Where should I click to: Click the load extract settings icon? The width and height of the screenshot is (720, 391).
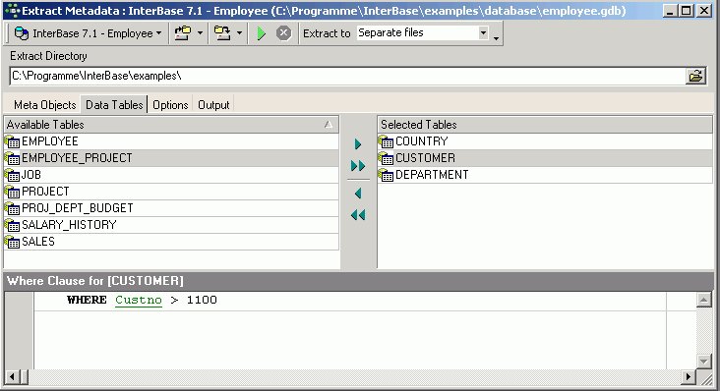point(183,33)
